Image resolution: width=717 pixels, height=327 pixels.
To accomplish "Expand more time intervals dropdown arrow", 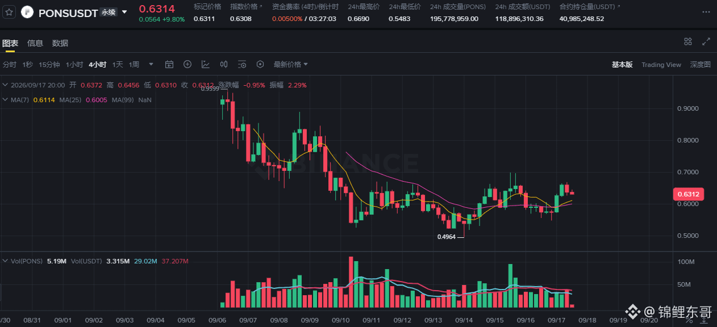I will 151,64.
